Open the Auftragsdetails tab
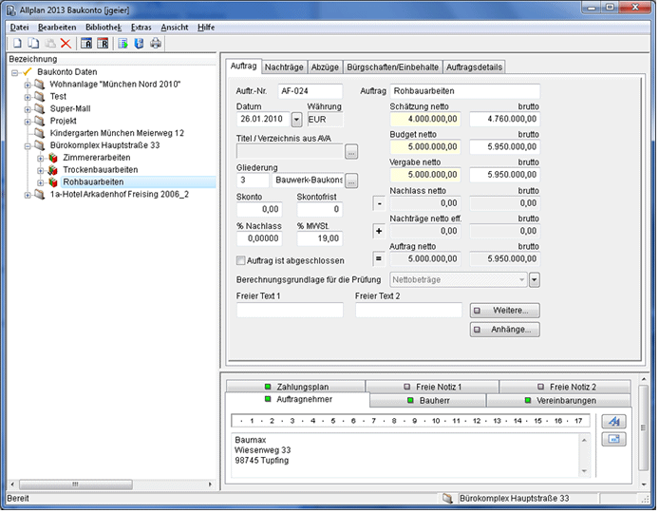The height and width of the screenshot is (513, 659). coord(474,67)
